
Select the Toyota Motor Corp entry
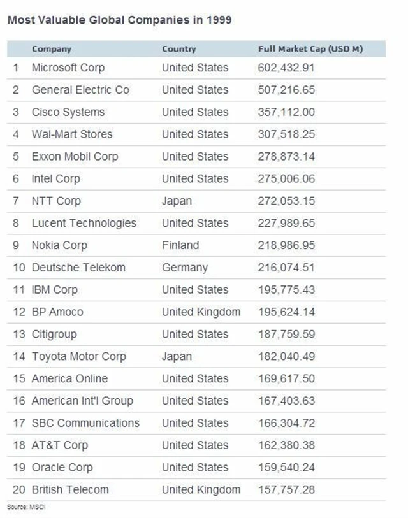pyautogui.click(x=79, y=356)
